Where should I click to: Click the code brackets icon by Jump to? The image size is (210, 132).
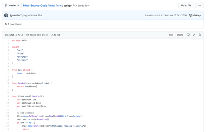pyautogui.click(x=76, y=6)
